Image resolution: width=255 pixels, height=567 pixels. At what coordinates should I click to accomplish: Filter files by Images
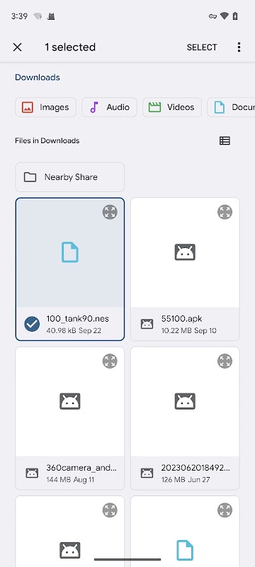[45, 107]
